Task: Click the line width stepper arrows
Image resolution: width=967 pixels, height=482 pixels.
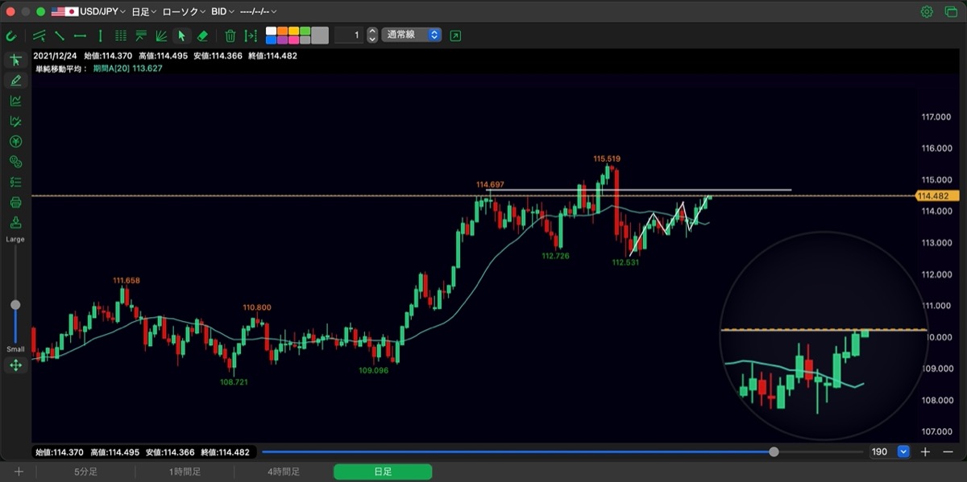Action: 372,35
